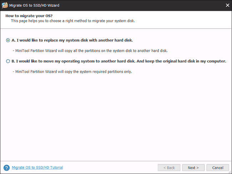The height and width of the screenshot is (174, 232).
Task: Click the 'This page helps you' subtitle text
Action: tap(73, 21)
